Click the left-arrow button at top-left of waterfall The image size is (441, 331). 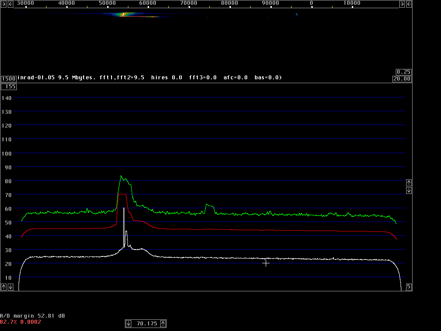tap(10, 4)
